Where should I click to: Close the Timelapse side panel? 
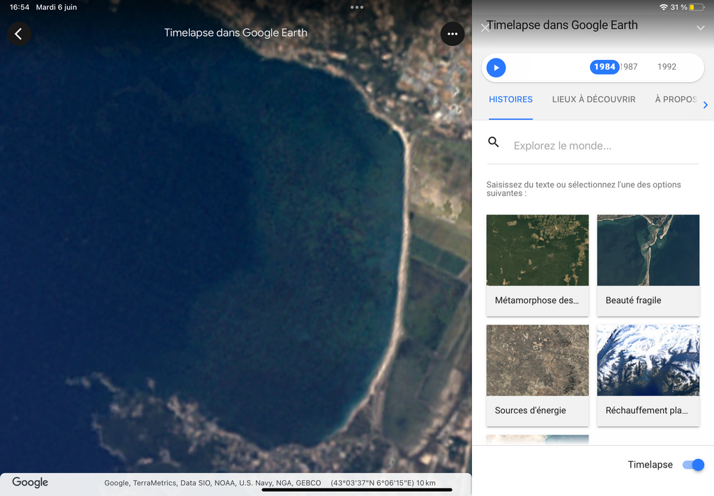(x=485, y=28)
